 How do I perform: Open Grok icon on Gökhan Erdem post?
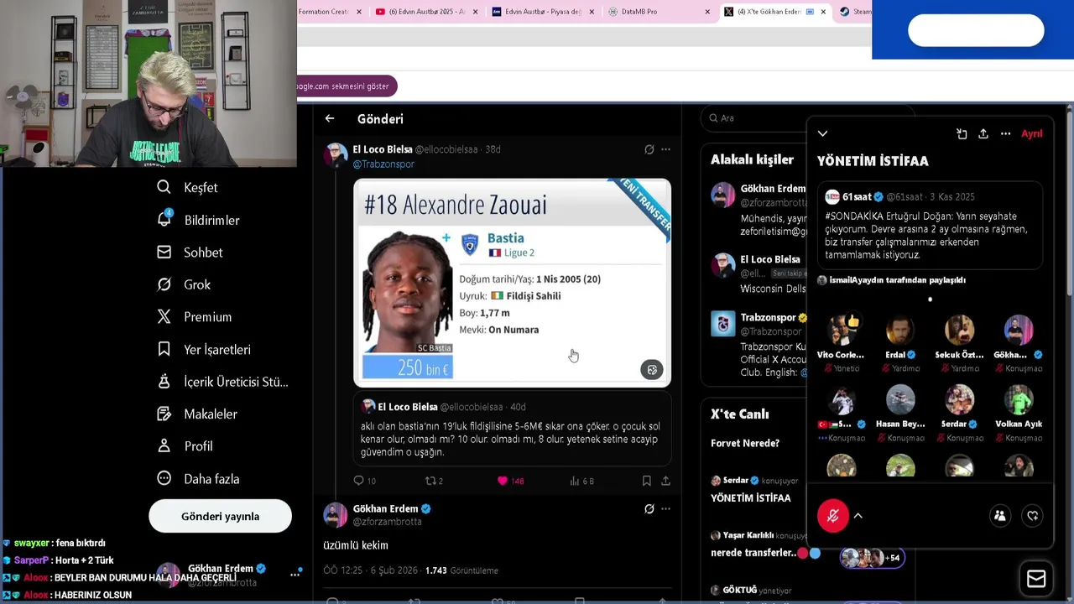coord(649,509)
